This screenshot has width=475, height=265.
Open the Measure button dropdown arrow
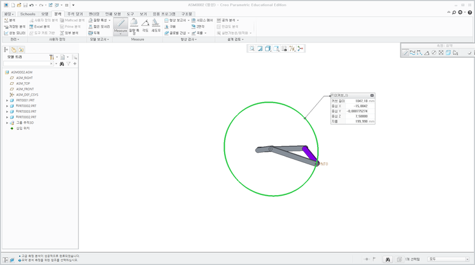coord(121,34)
